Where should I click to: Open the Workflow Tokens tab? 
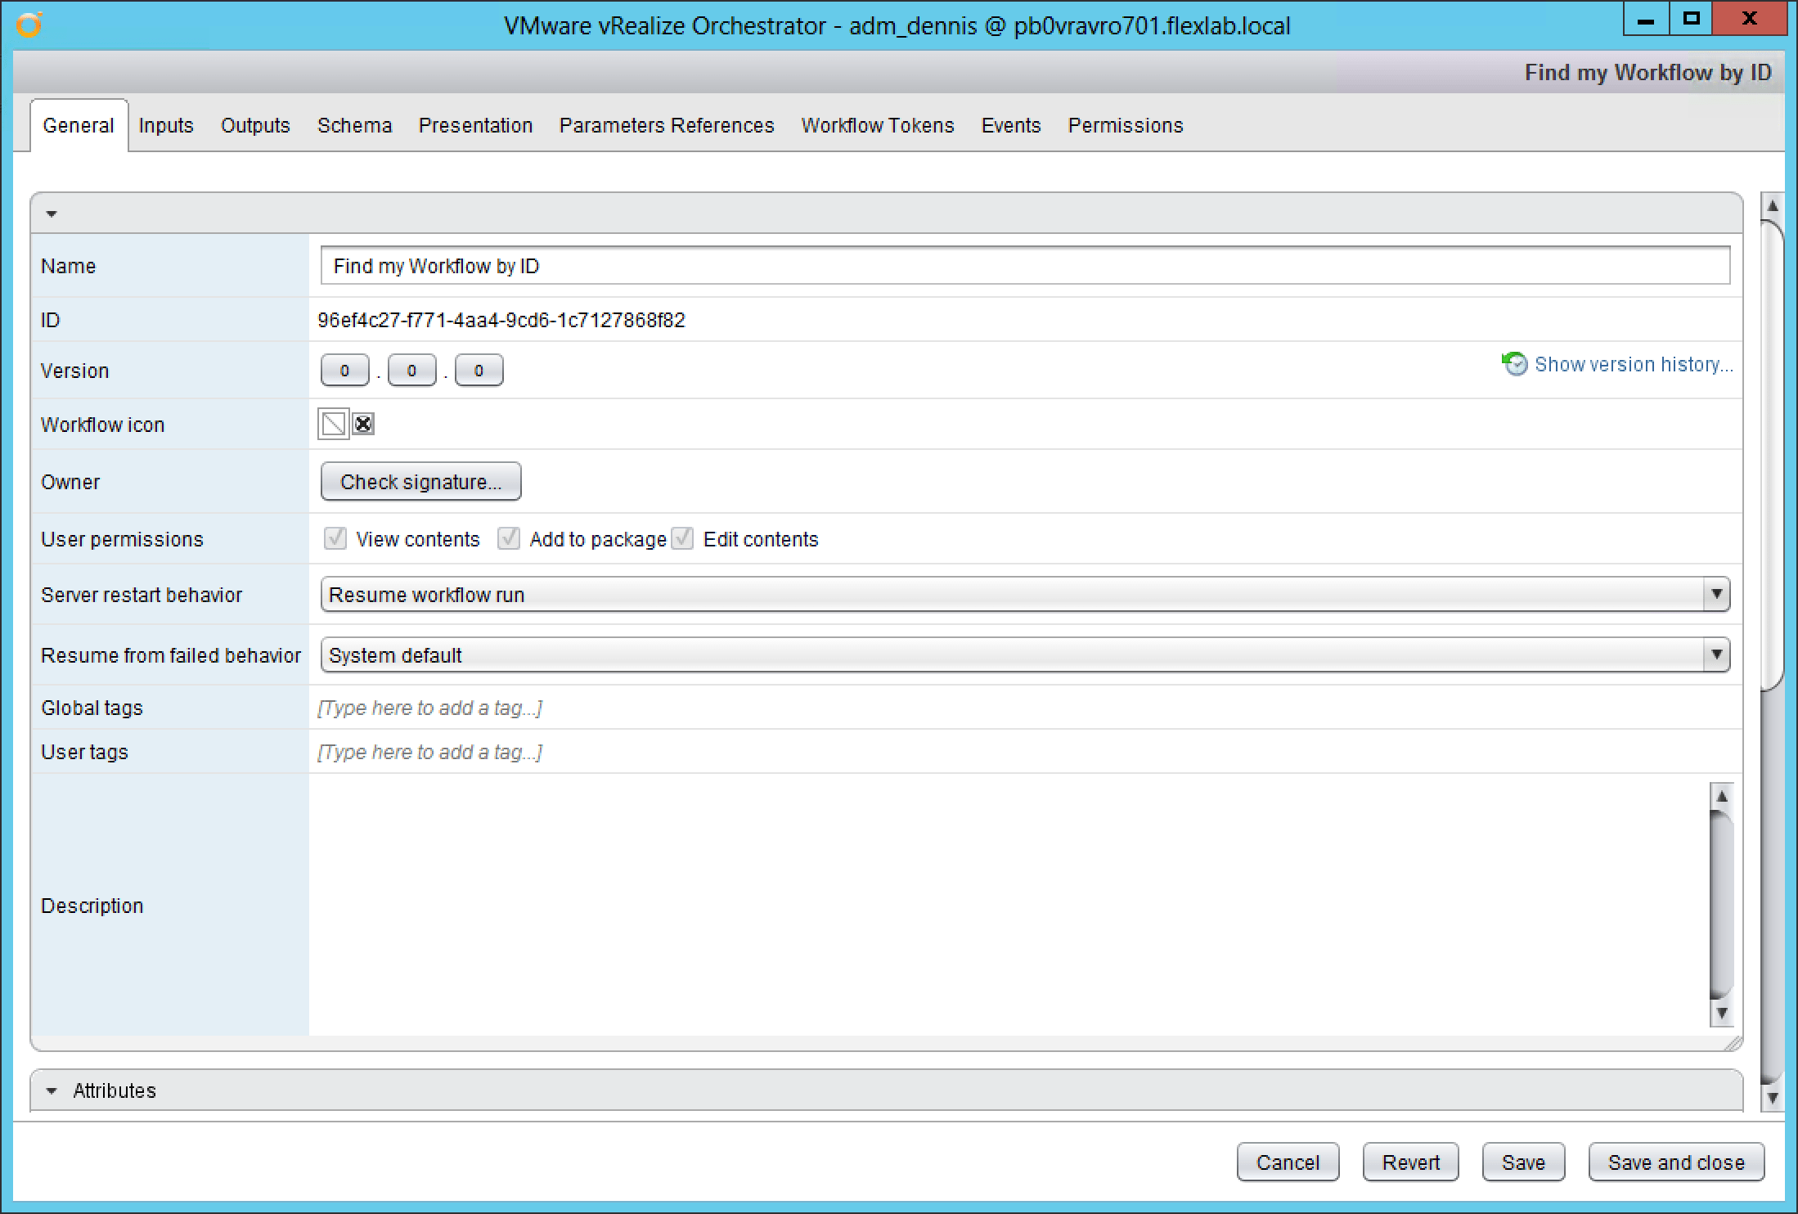click(x=877, y=125)
